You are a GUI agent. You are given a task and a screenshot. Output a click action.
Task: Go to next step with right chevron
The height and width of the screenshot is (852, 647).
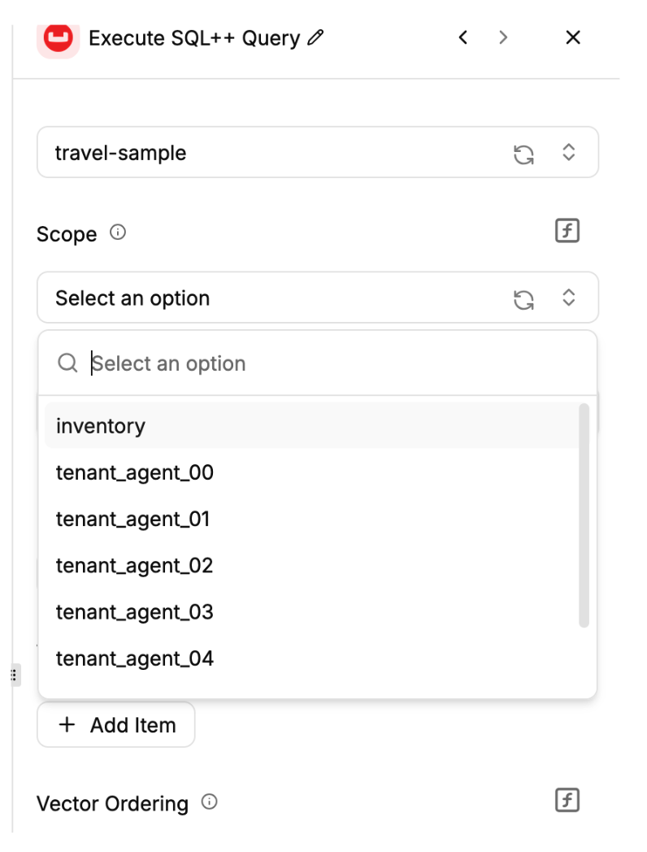pos(504,37)
